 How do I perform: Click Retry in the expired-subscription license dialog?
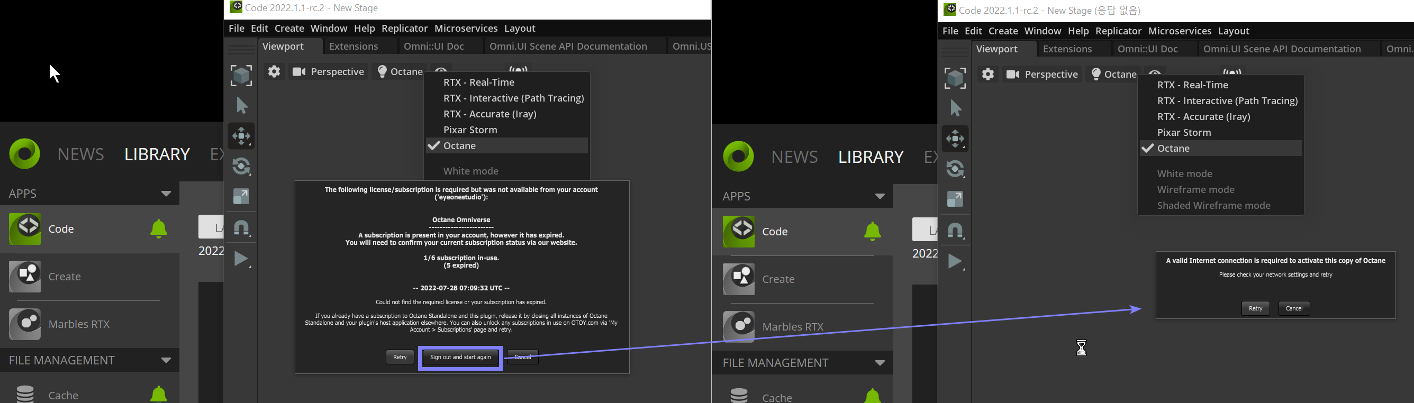pyautogui.click(x=400, y=357)
